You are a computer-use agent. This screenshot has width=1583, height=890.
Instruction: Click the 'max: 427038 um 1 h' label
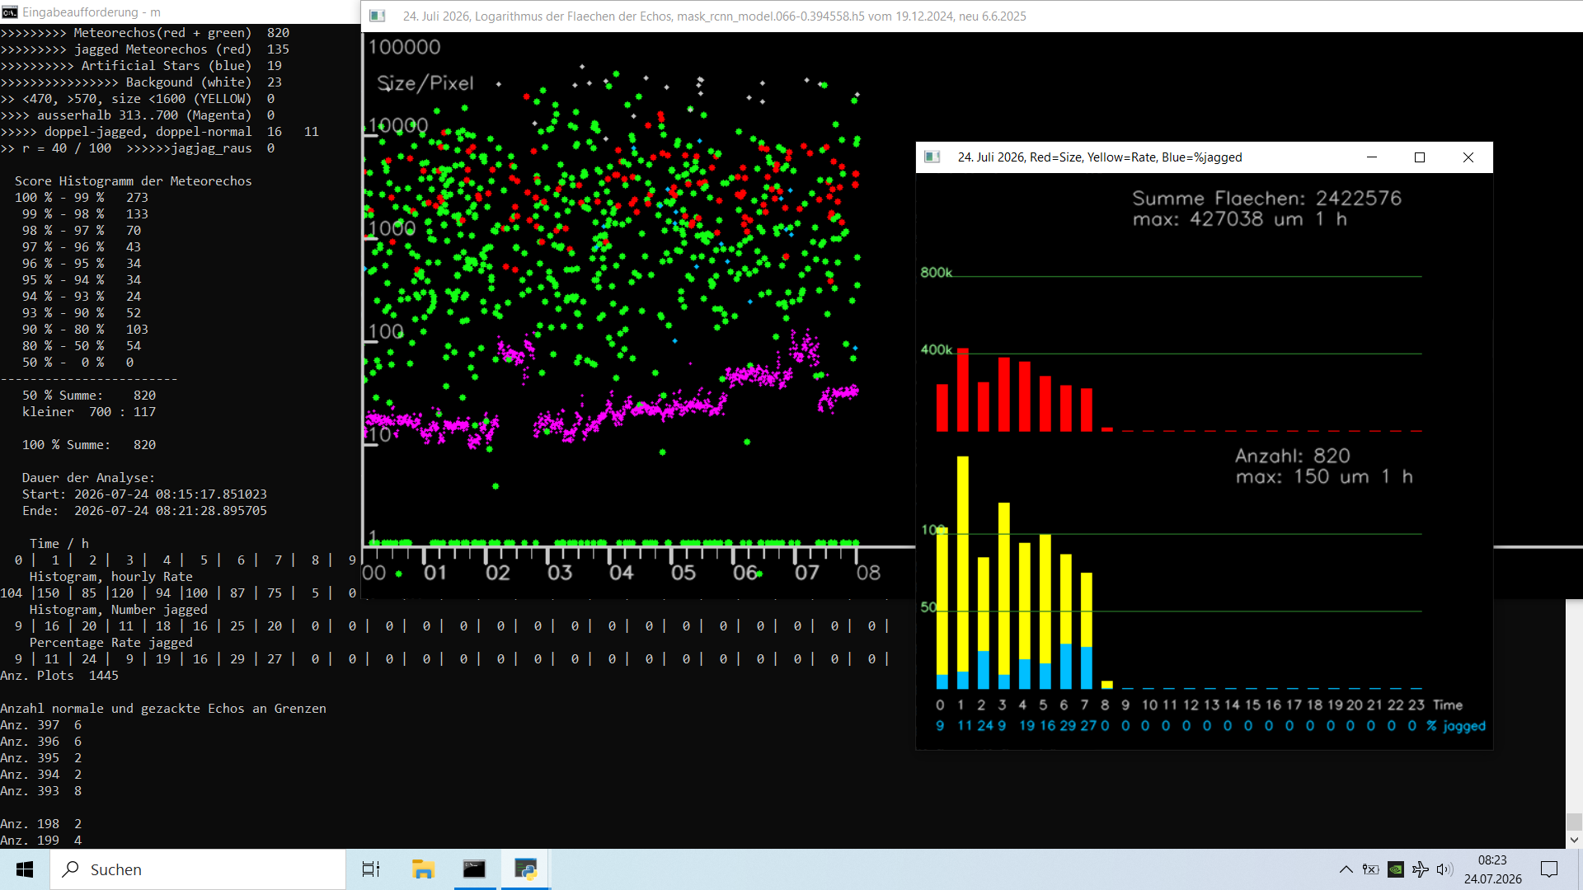1239,219
